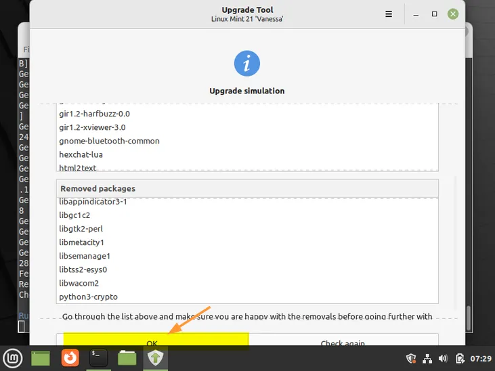Open the clock showing 07:29

click(479, 358)
